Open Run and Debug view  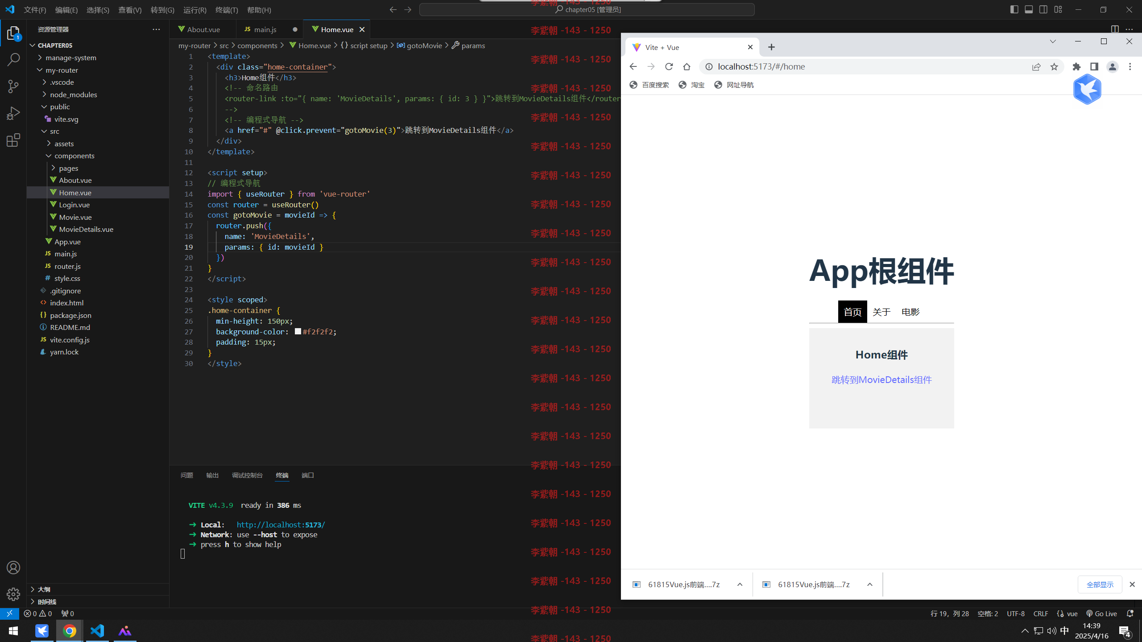(x=13, y=113)
